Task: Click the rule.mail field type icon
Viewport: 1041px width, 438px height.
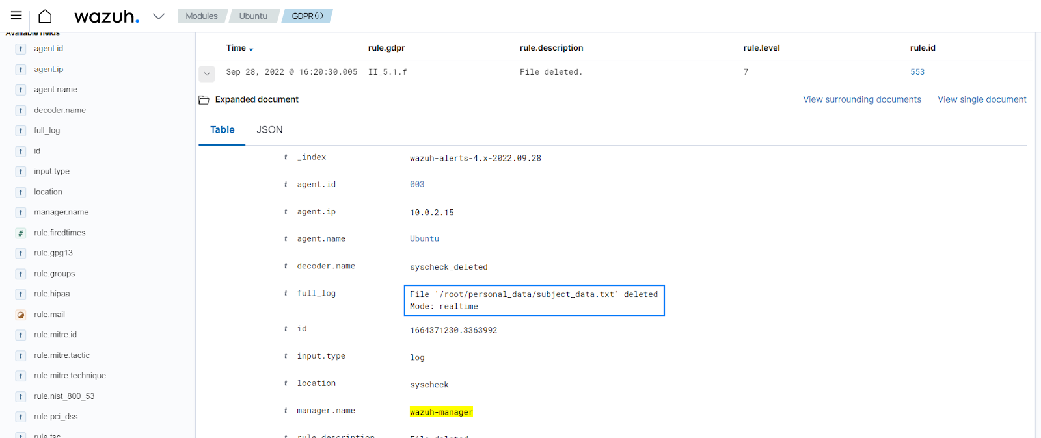Action: point(21,315)
